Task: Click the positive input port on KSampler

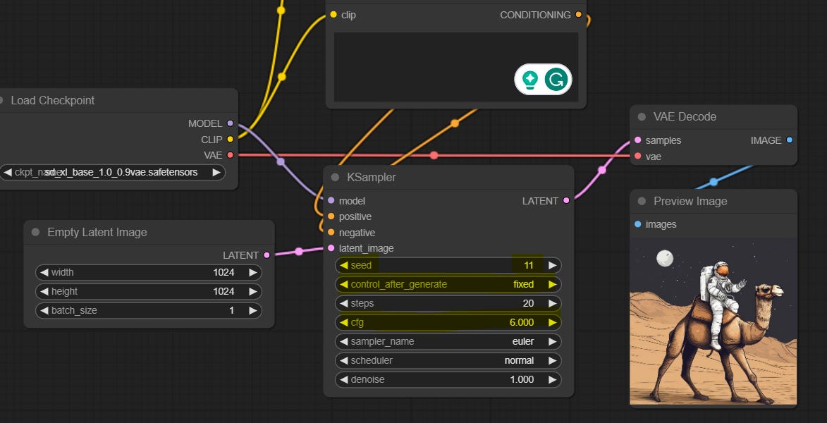Action: pos(331,216)
